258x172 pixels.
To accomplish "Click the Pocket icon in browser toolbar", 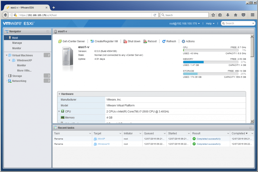I will click(x=243, y=15).
